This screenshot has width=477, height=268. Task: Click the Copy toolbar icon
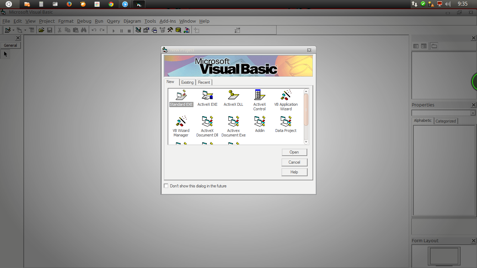[x=67, y=30]
